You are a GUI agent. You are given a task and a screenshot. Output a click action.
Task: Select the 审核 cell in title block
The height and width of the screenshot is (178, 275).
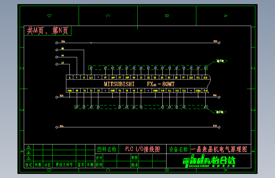(135, 158)
